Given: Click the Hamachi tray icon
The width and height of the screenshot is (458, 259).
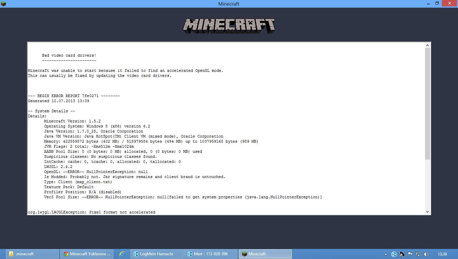Looking at the screenshot, I should tap(394, 254).
